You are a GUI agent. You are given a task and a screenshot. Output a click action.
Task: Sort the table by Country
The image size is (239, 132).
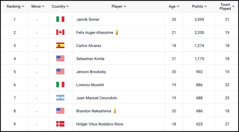[x=60, y=6]
